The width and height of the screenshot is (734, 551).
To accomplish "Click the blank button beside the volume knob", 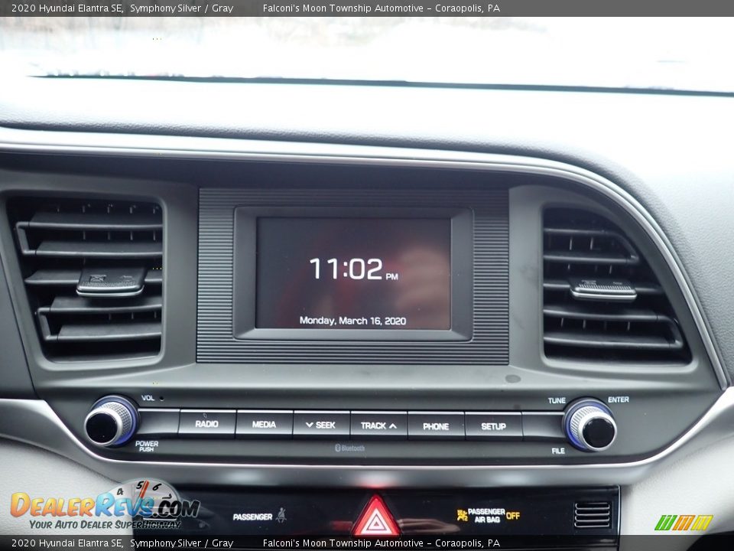I will (158, 422).
